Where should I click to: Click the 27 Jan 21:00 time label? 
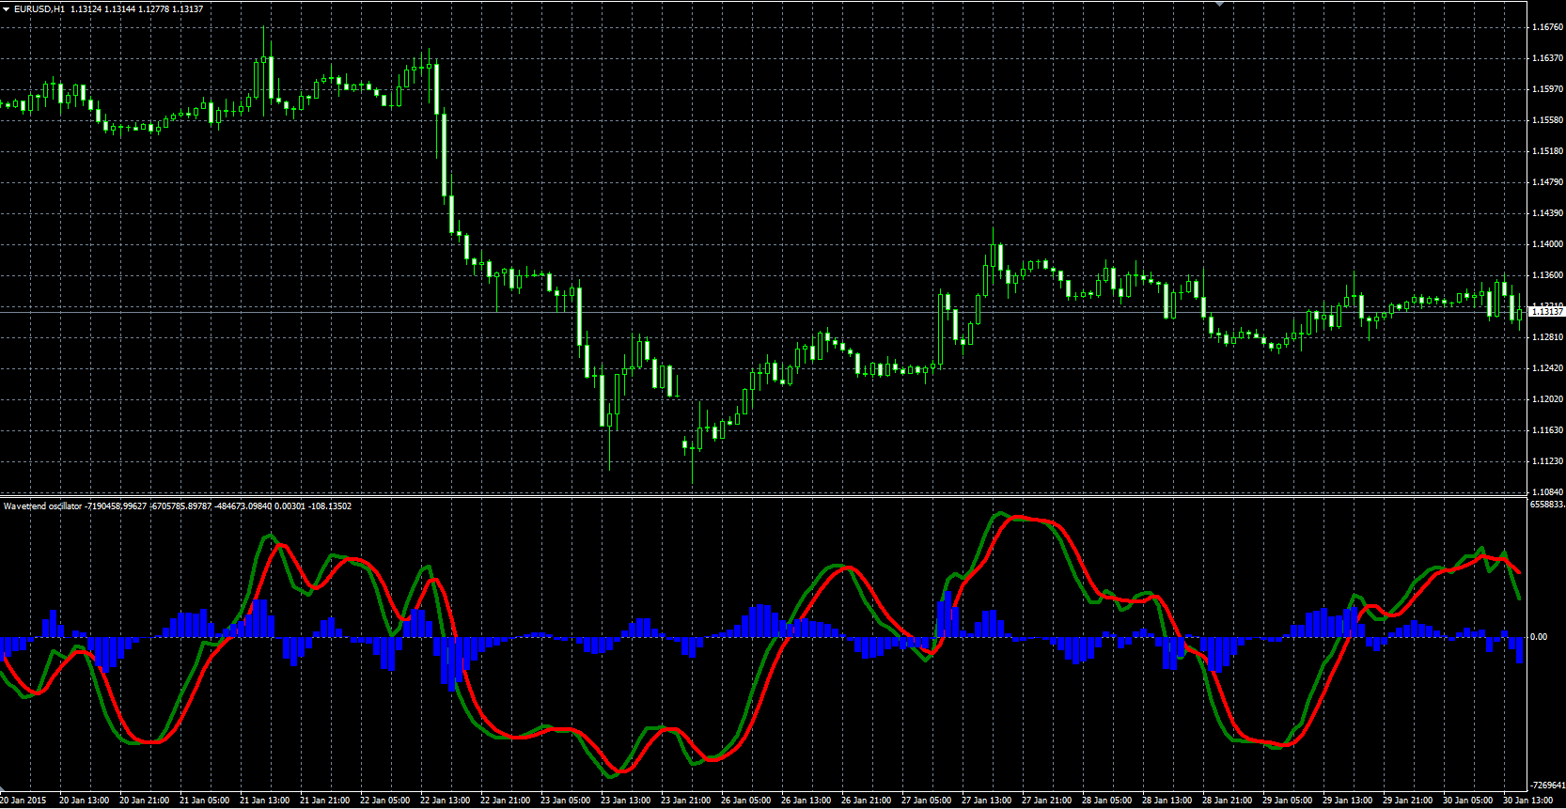point(1046,801)
